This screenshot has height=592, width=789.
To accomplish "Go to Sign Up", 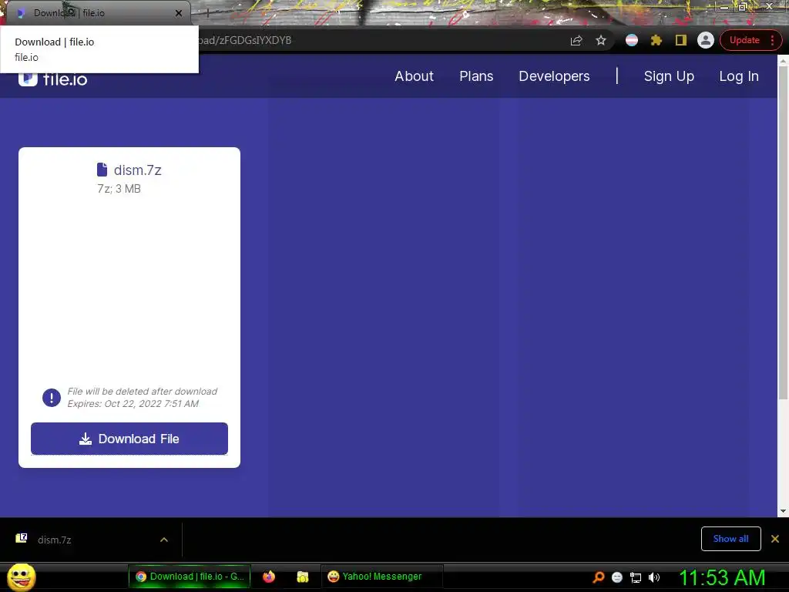I will click(669, 76).
